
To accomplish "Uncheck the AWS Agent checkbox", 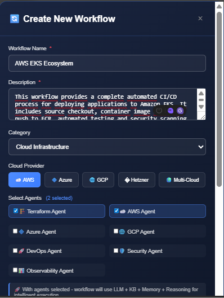I will (117, 211).
